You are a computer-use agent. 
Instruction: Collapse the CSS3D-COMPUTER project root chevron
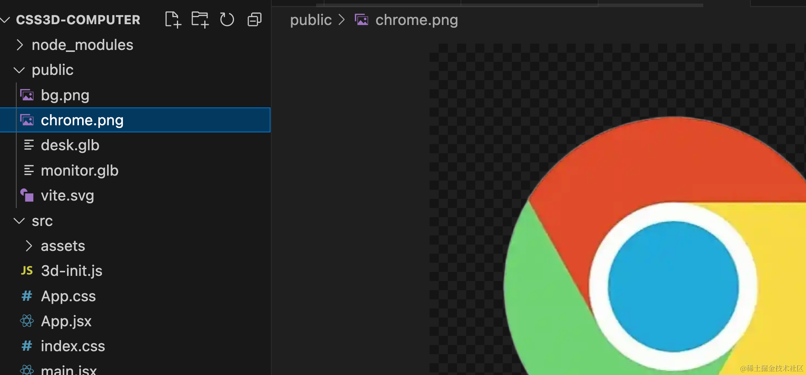click(x=5, y=19)
